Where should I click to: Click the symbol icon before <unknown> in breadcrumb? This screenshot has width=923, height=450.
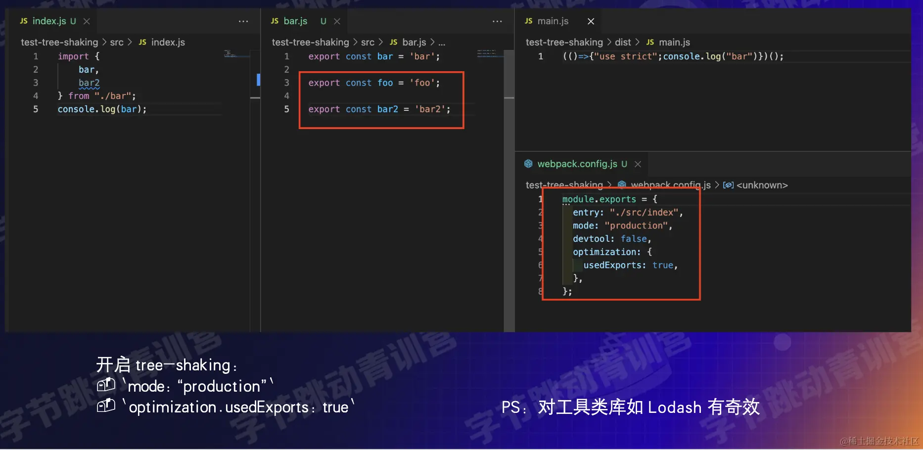point(728,184)
